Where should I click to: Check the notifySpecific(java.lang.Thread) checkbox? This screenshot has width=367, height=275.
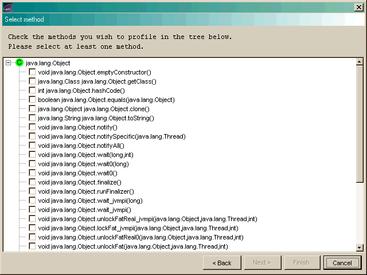(x=32, y=136)
